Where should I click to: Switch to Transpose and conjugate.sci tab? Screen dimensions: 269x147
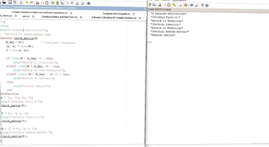(x=116, y=14)
